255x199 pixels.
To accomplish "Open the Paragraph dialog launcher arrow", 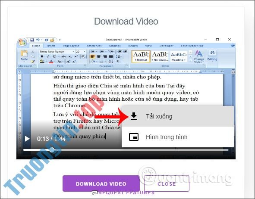I will (127, 66).
